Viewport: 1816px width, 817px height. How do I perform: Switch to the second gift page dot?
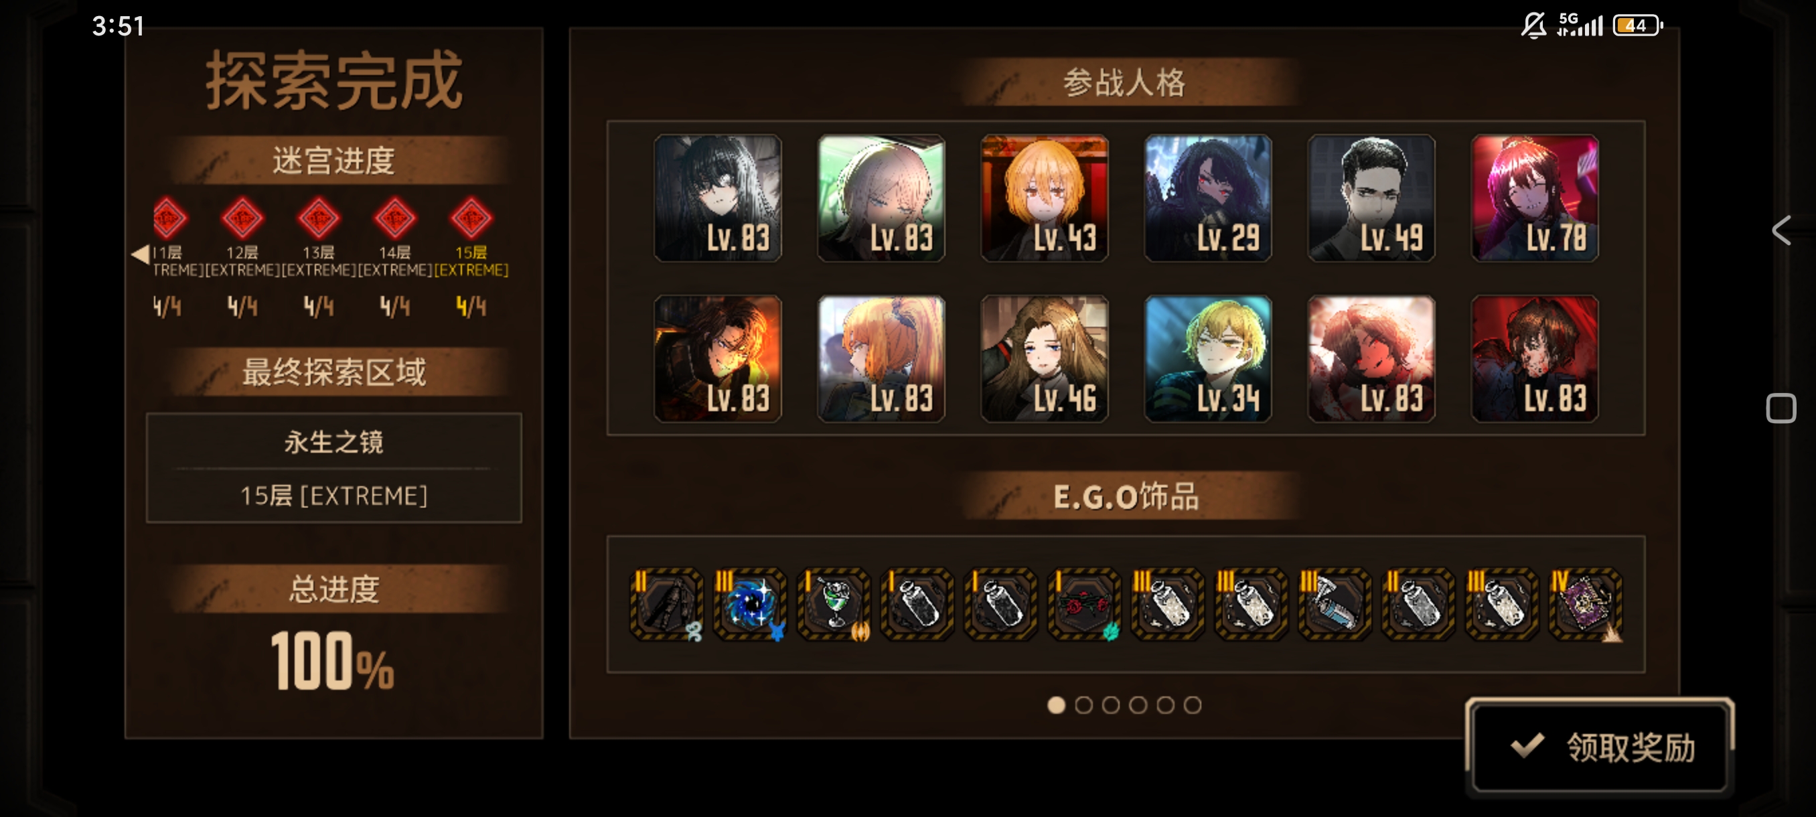point(1083,705)
